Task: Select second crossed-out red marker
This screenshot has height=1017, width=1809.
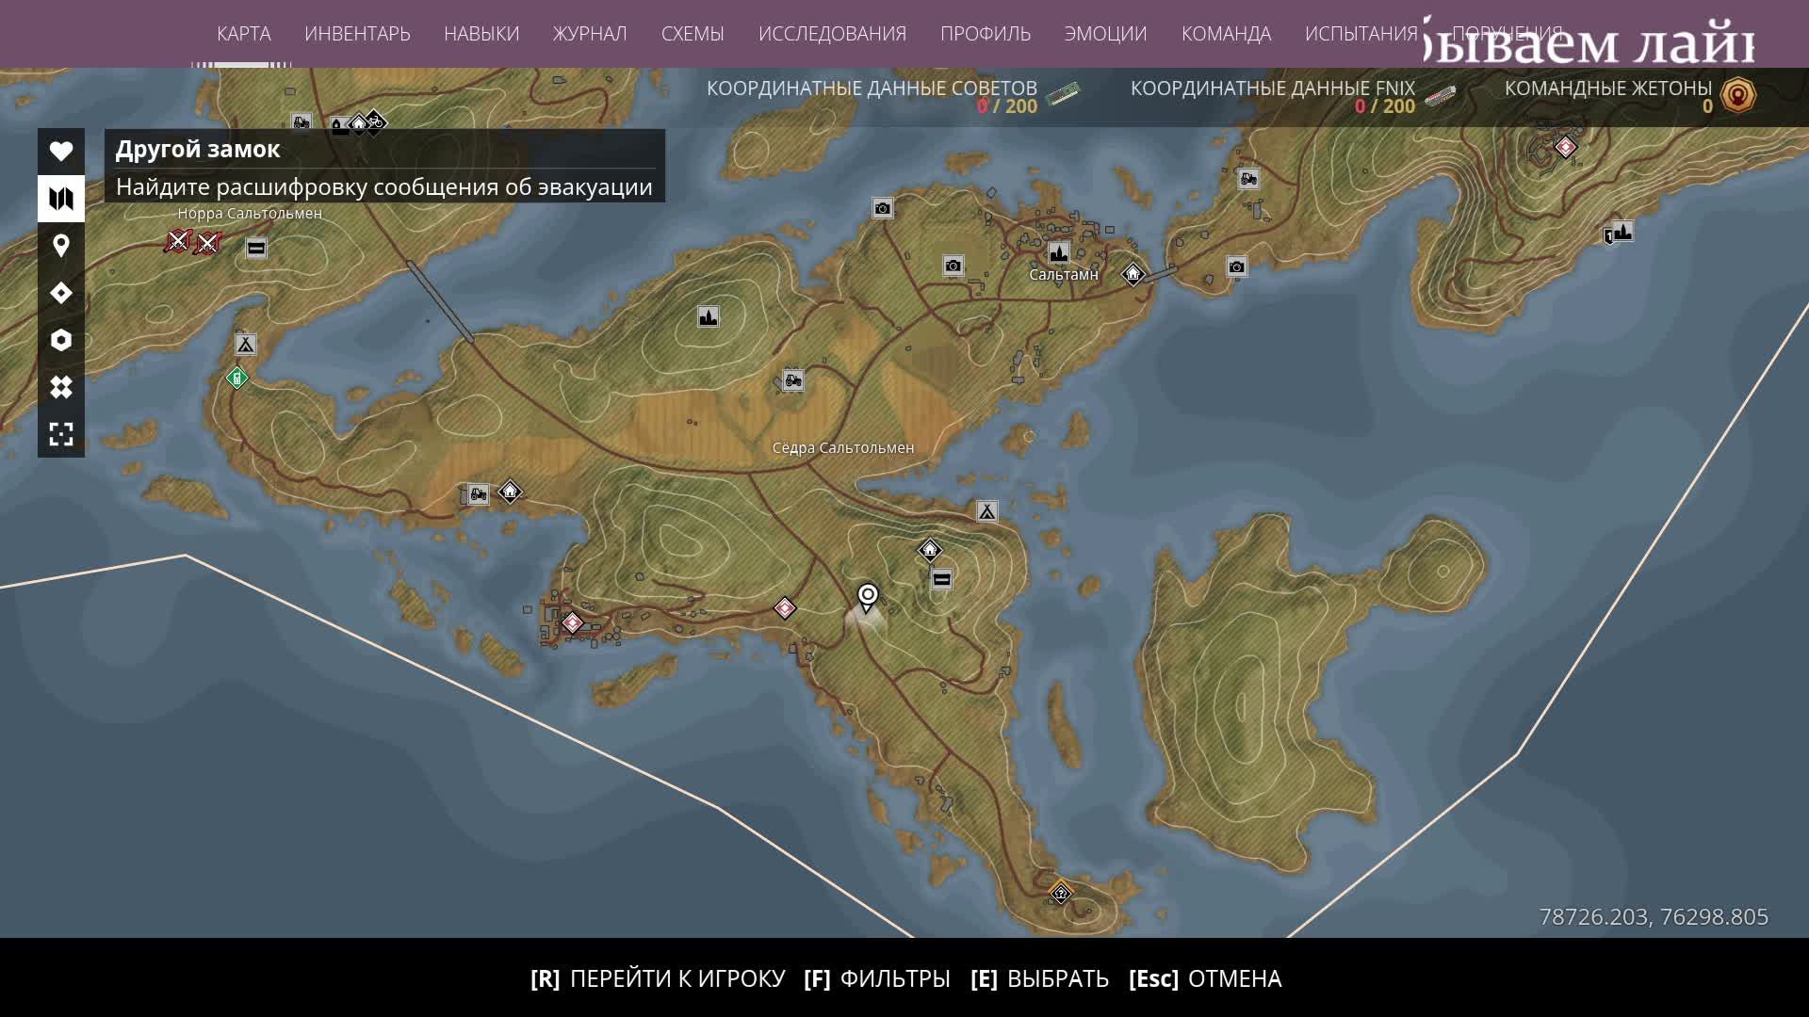Action: coord(206,244)
